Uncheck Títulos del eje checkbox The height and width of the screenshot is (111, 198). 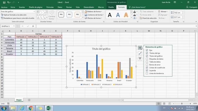(147, 53)
